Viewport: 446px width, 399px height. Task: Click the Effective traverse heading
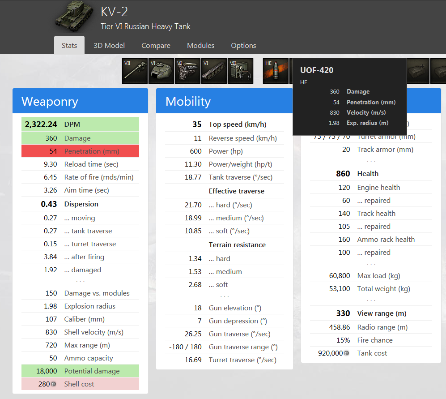point(236,191)
